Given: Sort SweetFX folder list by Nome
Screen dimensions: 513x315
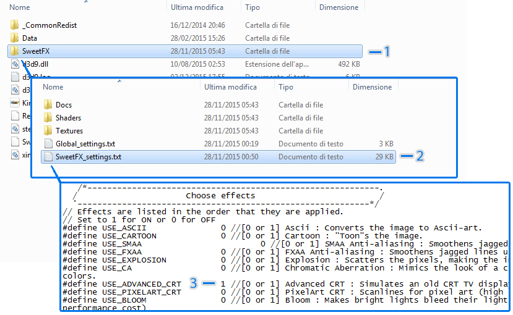Looking at the screenshot, I should click(53, 87).
